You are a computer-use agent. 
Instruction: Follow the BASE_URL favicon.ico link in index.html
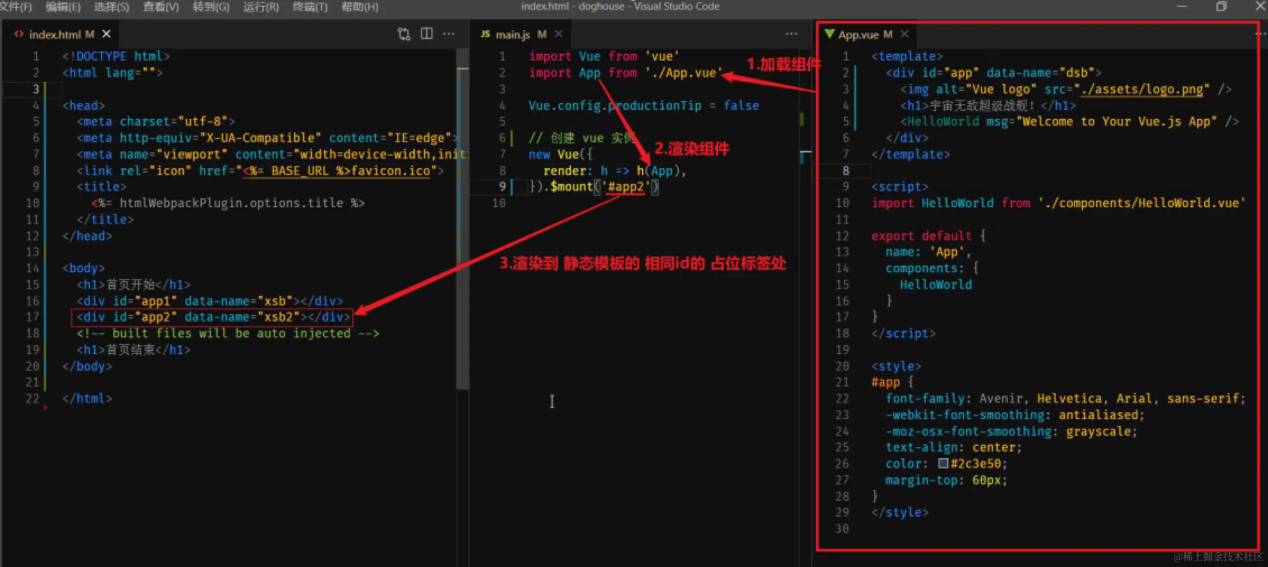click(x=337, y=170)
